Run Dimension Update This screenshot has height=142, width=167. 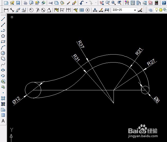coord(107,10)
